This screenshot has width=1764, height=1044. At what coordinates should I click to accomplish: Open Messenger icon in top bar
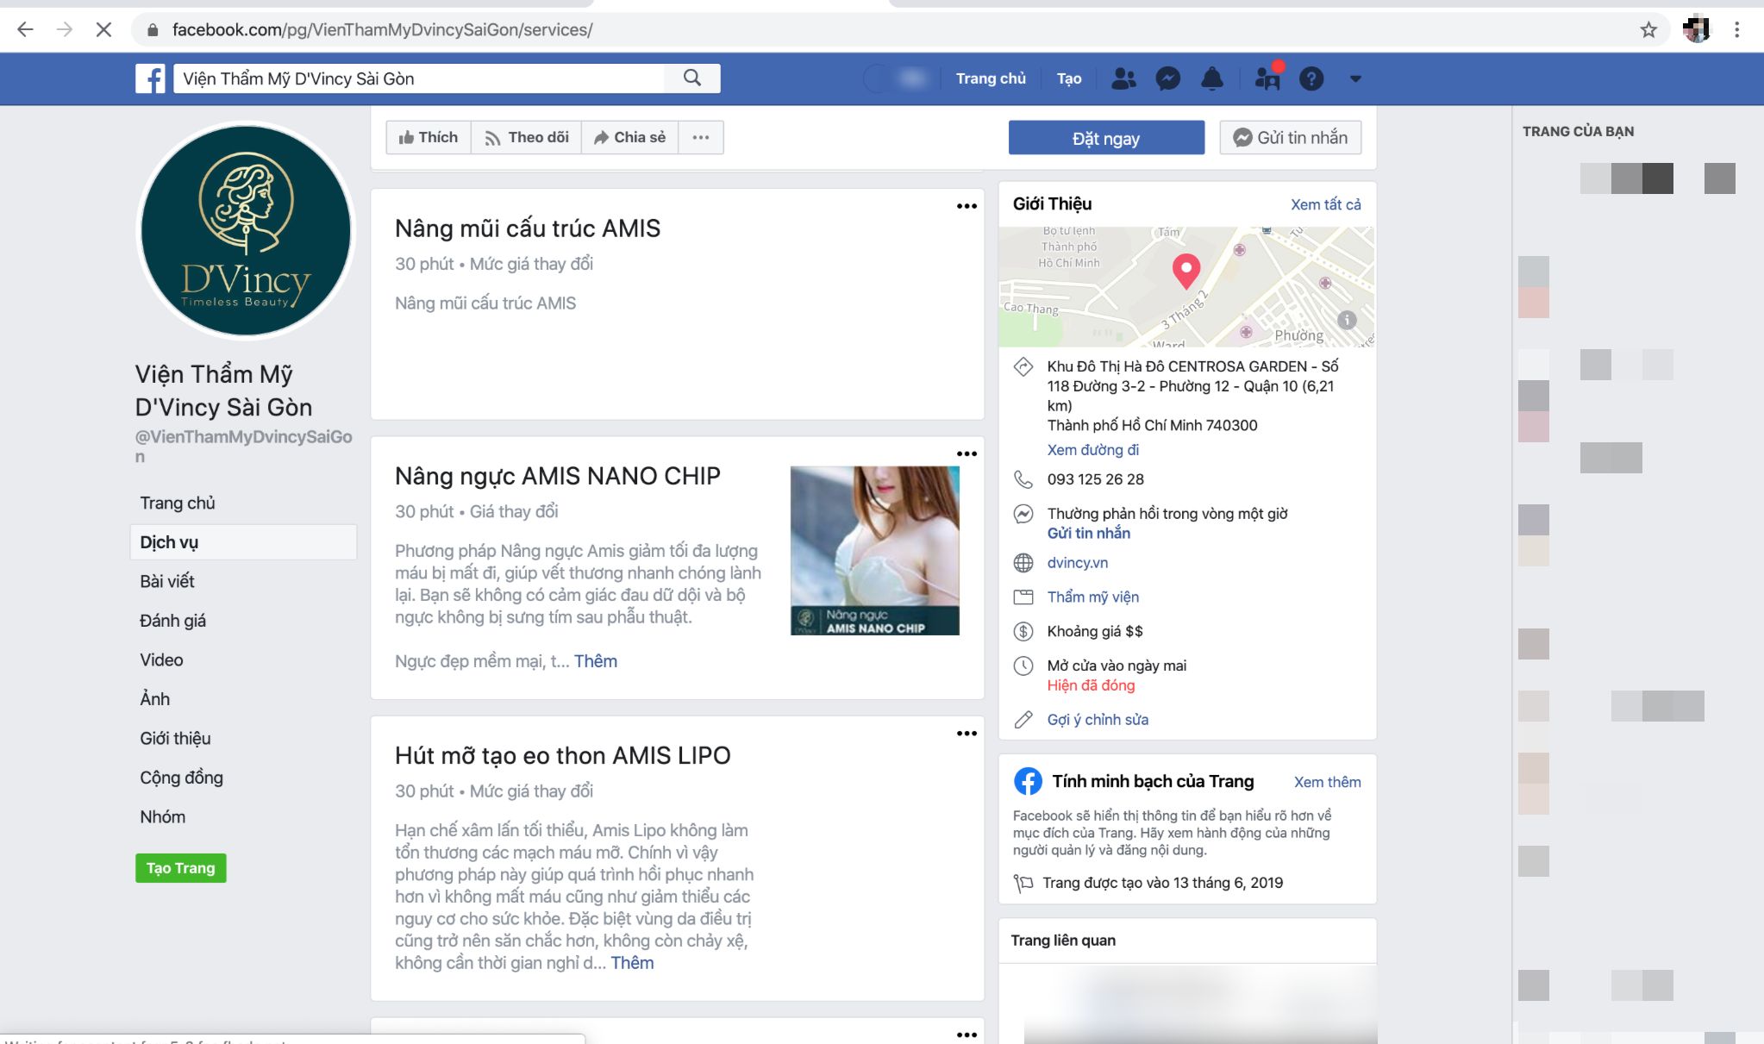pyautogui.click(x=1167, y=78)
